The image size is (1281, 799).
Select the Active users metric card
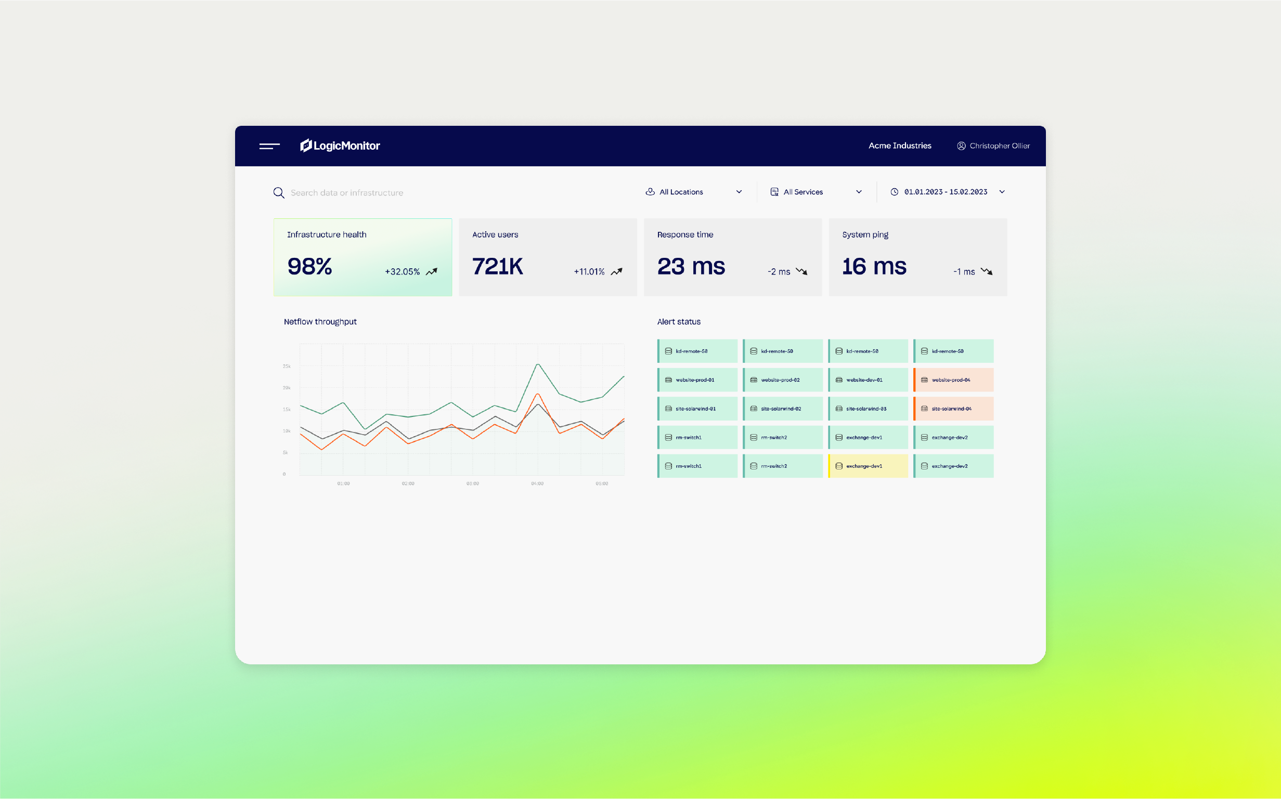pos(547,257)
